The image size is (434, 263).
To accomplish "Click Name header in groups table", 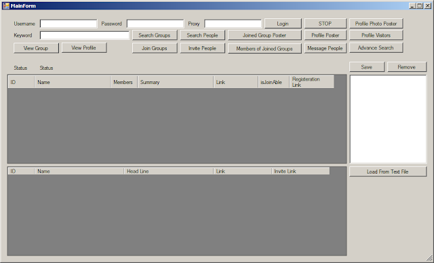I will (x=73, y=82).
